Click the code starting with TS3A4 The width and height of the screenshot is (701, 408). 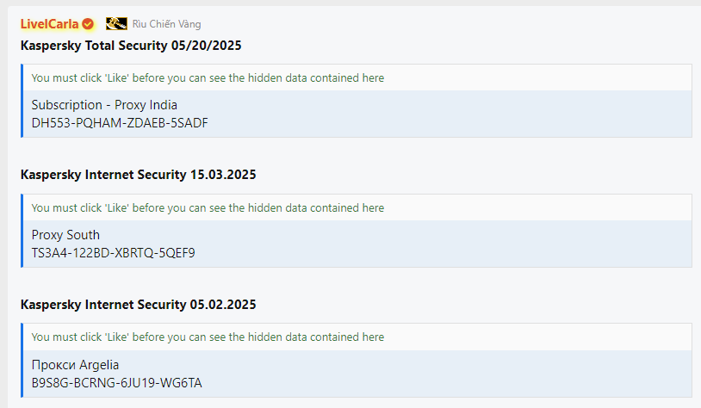(x=113, y=253)
